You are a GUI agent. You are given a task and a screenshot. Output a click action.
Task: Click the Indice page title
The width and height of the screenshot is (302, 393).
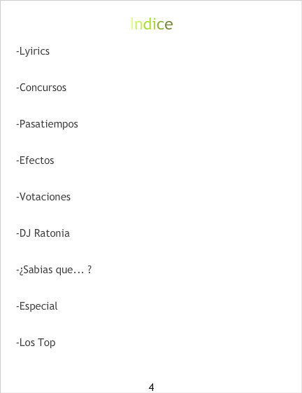point(152,24)
